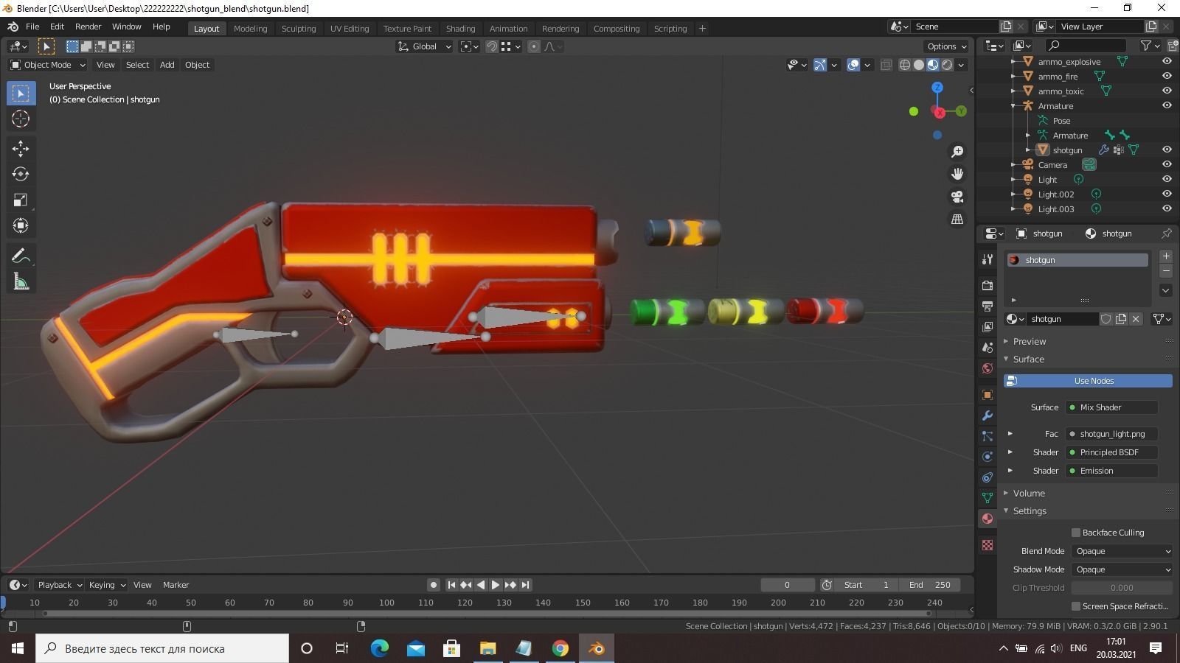Screen dimensions: 1180x663
Task: Toggle camera view icon in viewport
Action: point(957,197)
